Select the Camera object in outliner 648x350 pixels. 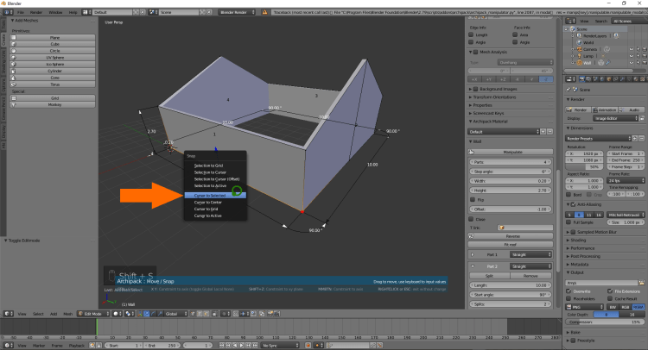coord(591,48)
